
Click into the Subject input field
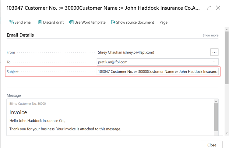[x=157, y=72]
